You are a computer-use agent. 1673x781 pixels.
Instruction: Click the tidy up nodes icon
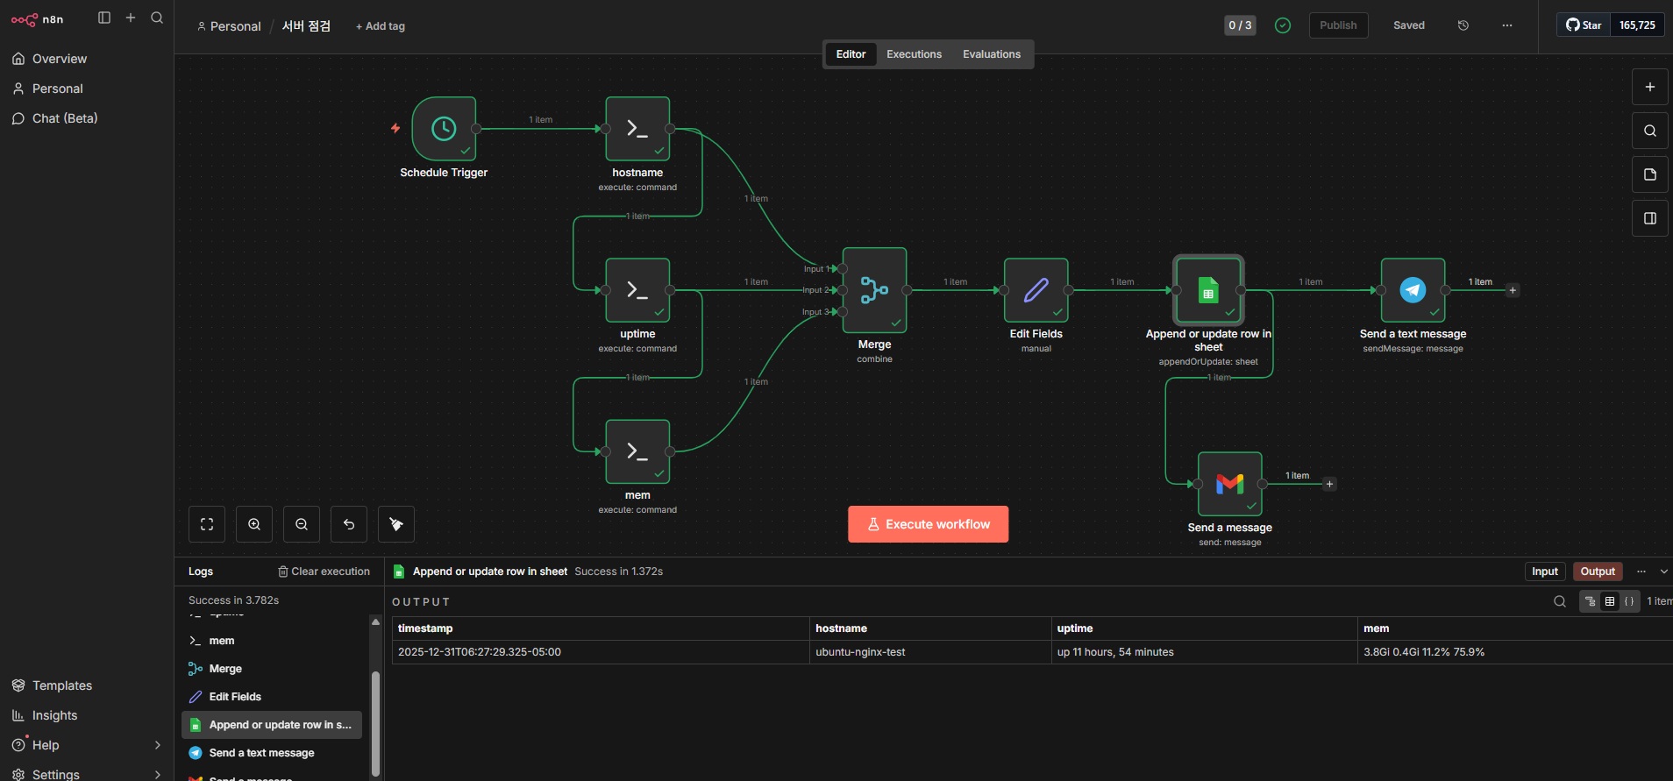coord(396,524)
